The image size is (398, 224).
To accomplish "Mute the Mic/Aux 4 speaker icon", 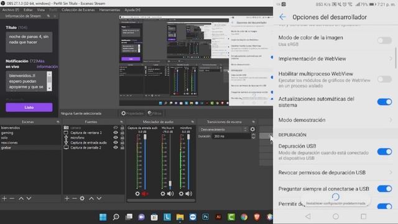I will (x=170, y=194).
